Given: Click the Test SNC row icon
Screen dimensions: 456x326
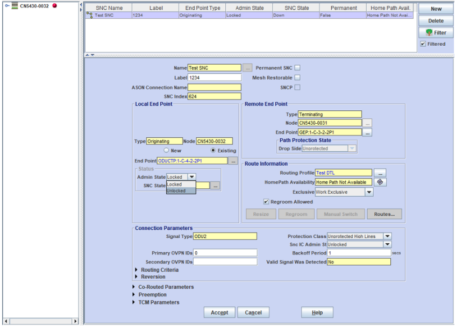Looking at the screenshot, I should pos(89,15).
